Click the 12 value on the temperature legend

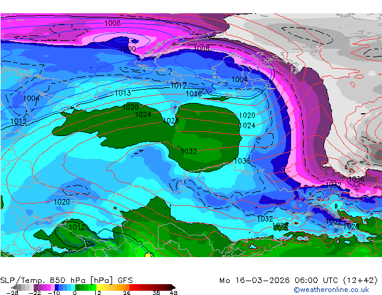point(98,293)
